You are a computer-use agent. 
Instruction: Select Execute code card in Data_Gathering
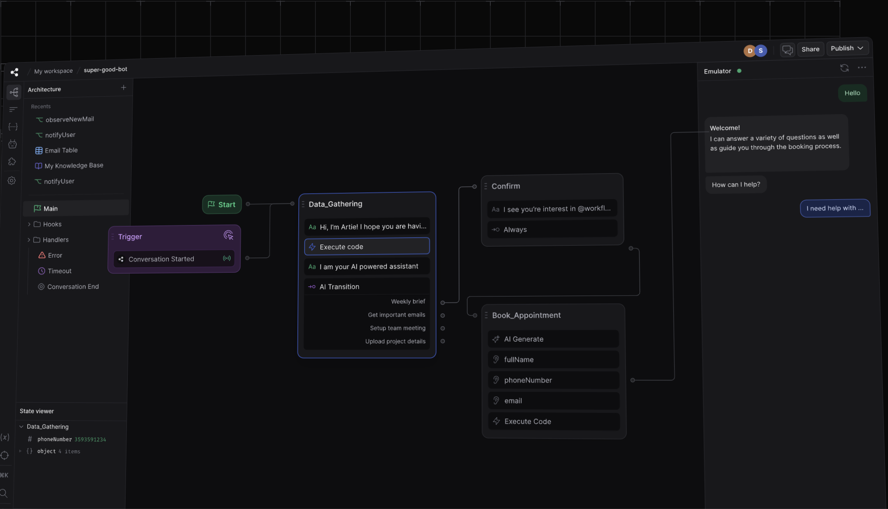pyautogui.click(x=367, y=247)
